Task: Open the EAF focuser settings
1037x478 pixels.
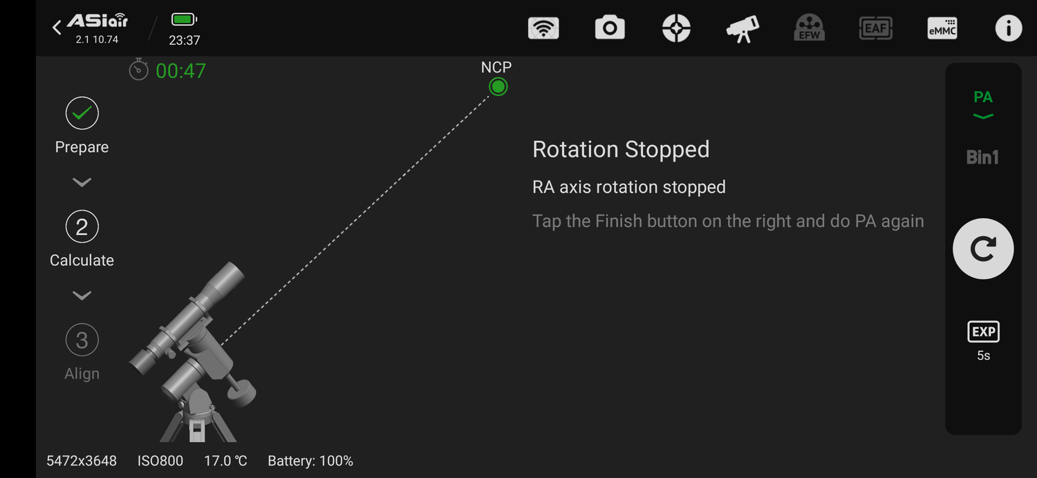Action: (875, 28)
